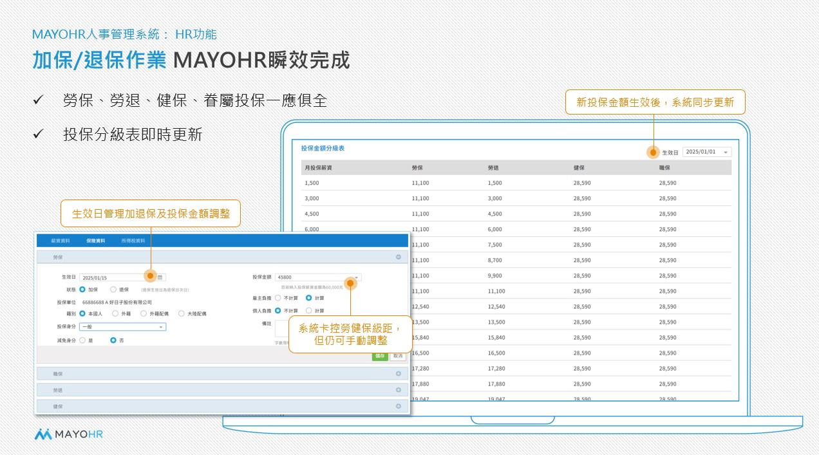This screenshot has height=455, width=819.
Task: Open the calendar picker beside 生效日 2025/01/15
Action: (160, 277)
